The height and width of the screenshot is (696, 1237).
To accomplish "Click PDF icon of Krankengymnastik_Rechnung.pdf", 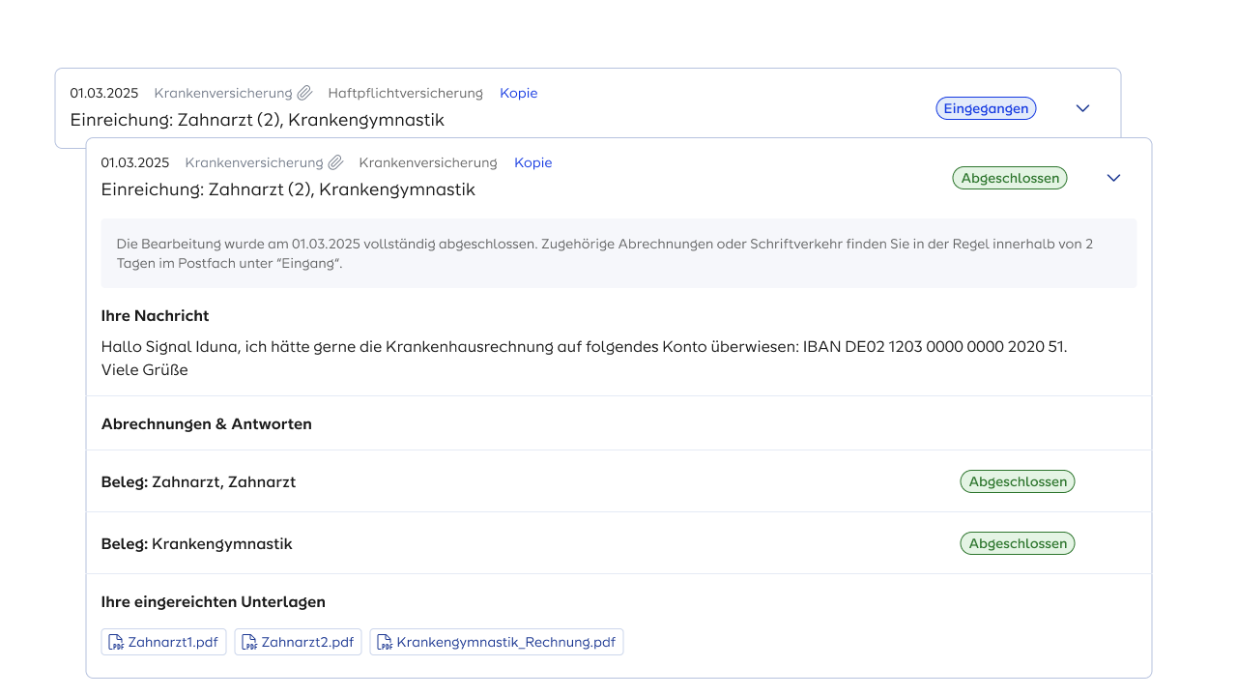I will 385,643.
